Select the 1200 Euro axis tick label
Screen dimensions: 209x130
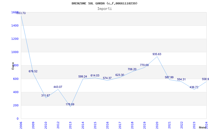click(x=15, y=39)
